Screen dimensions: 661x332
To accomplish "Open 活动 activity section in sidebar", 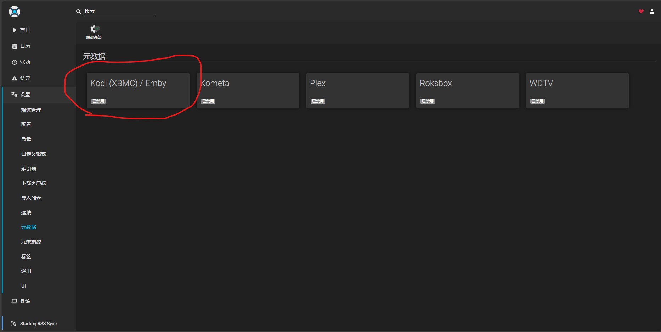I will [25, 62].
